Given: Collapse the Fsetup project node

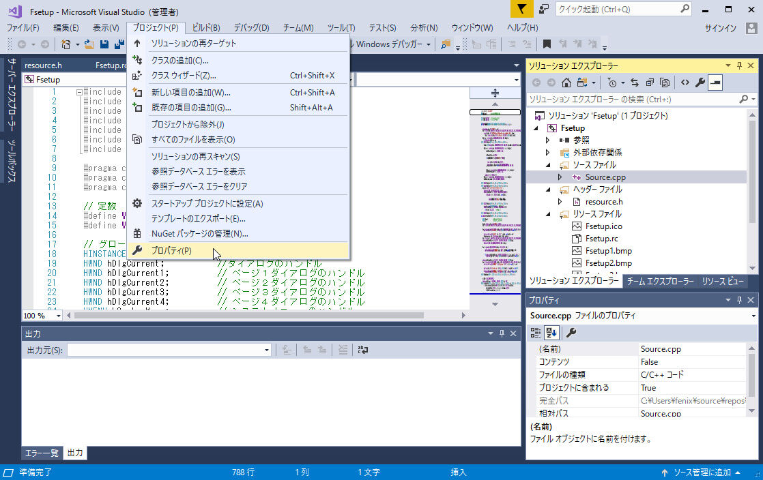Looking at the screenshot, I should (x=536, y=128).
